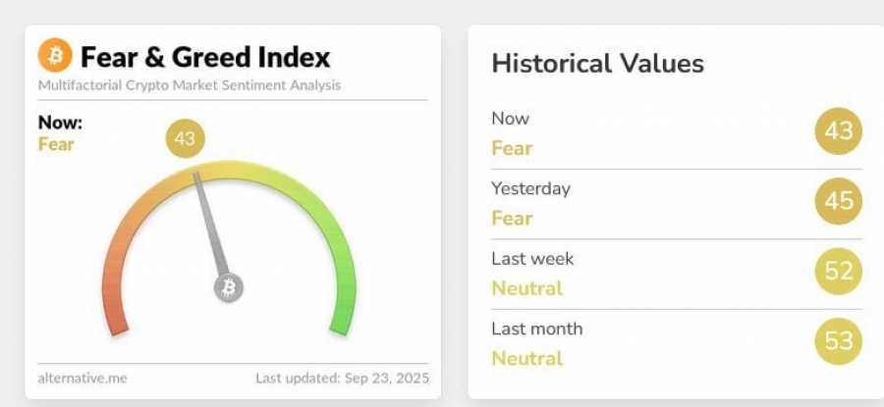Click the 43 bubble above the gauge

[x=185, y=139]
